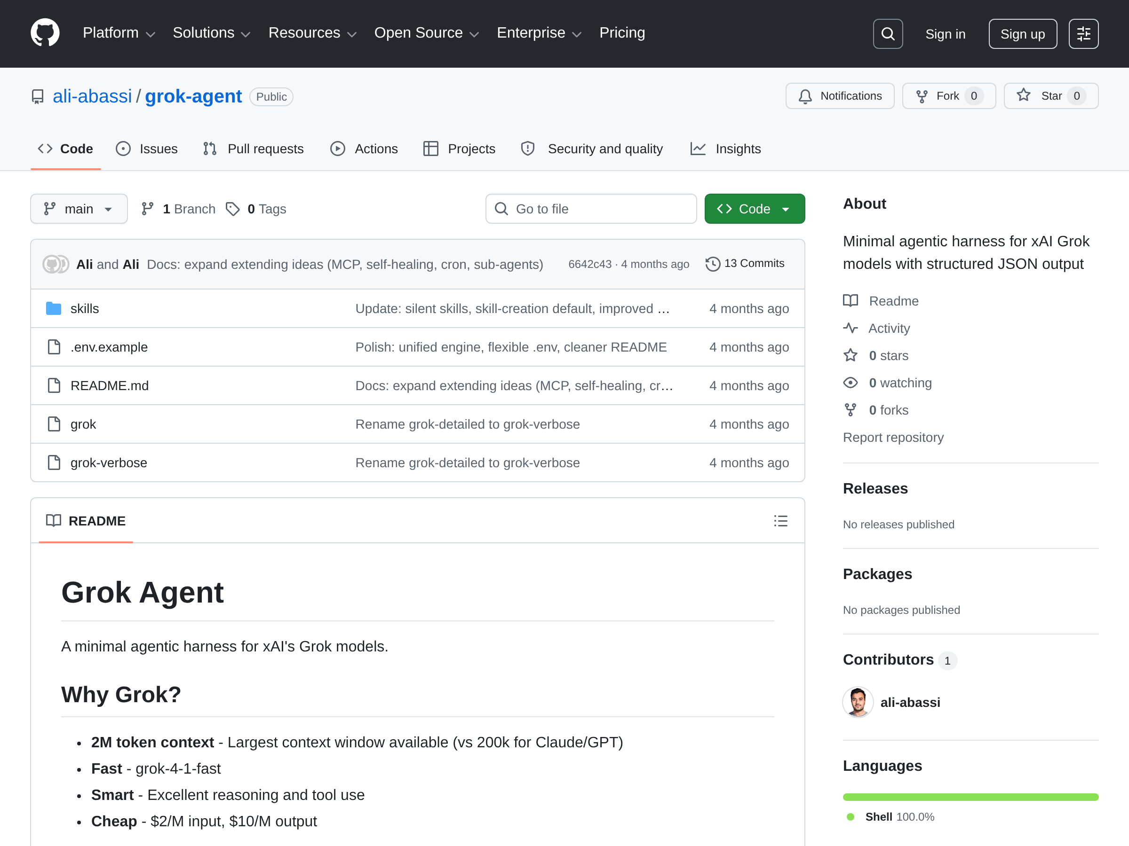Switch to the Pull requests tab
Viewport: 1129px width, 846px height.
click(253, 149)
